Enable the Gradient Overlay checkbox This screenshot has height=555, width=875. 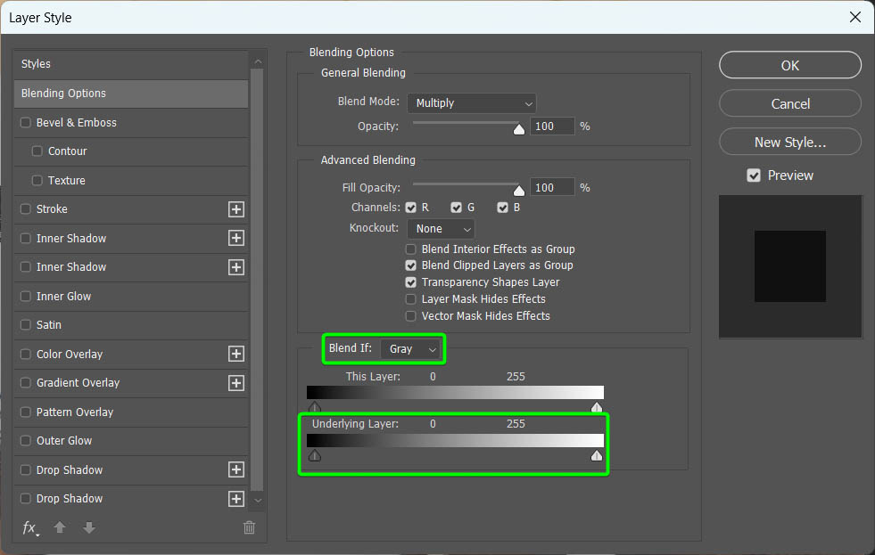tap(26, 383)
